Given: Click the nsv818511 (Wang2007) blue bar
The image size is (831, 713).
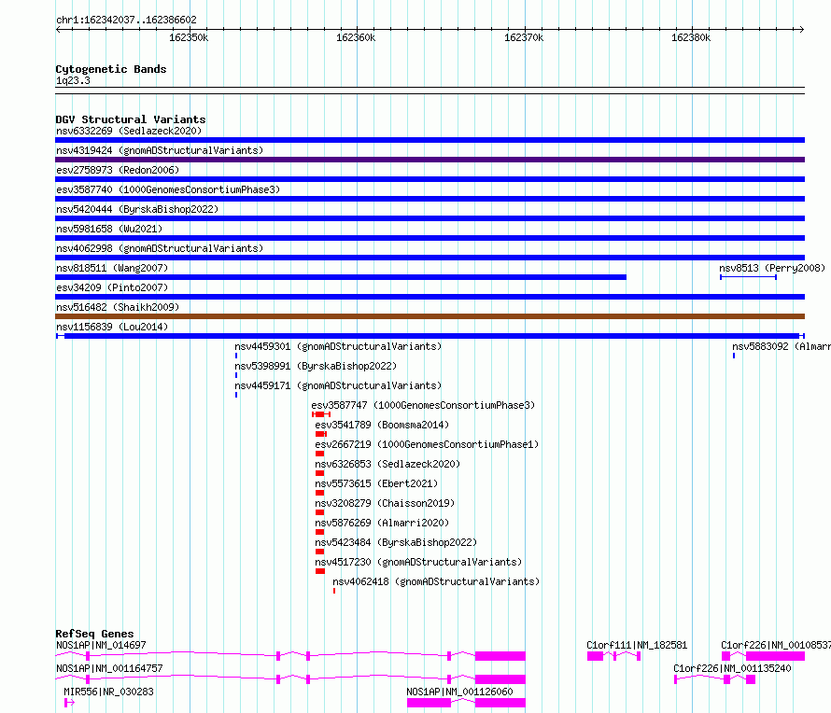Looking at the screenshot, I should coord(341,277).
